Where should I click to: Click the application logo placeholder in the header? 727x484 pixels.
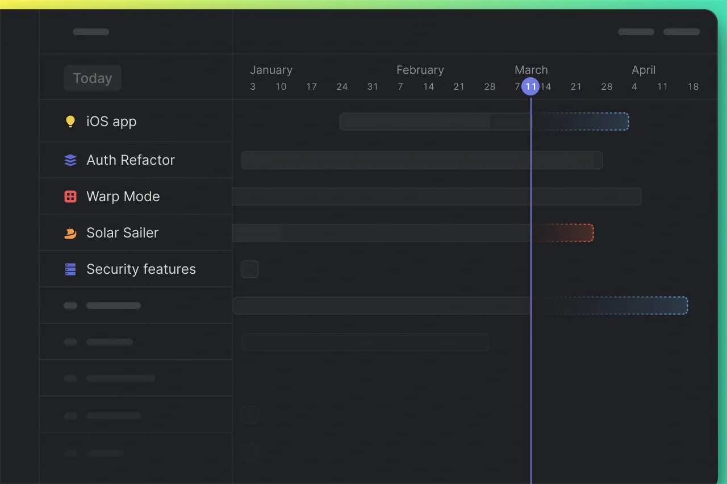91,32
